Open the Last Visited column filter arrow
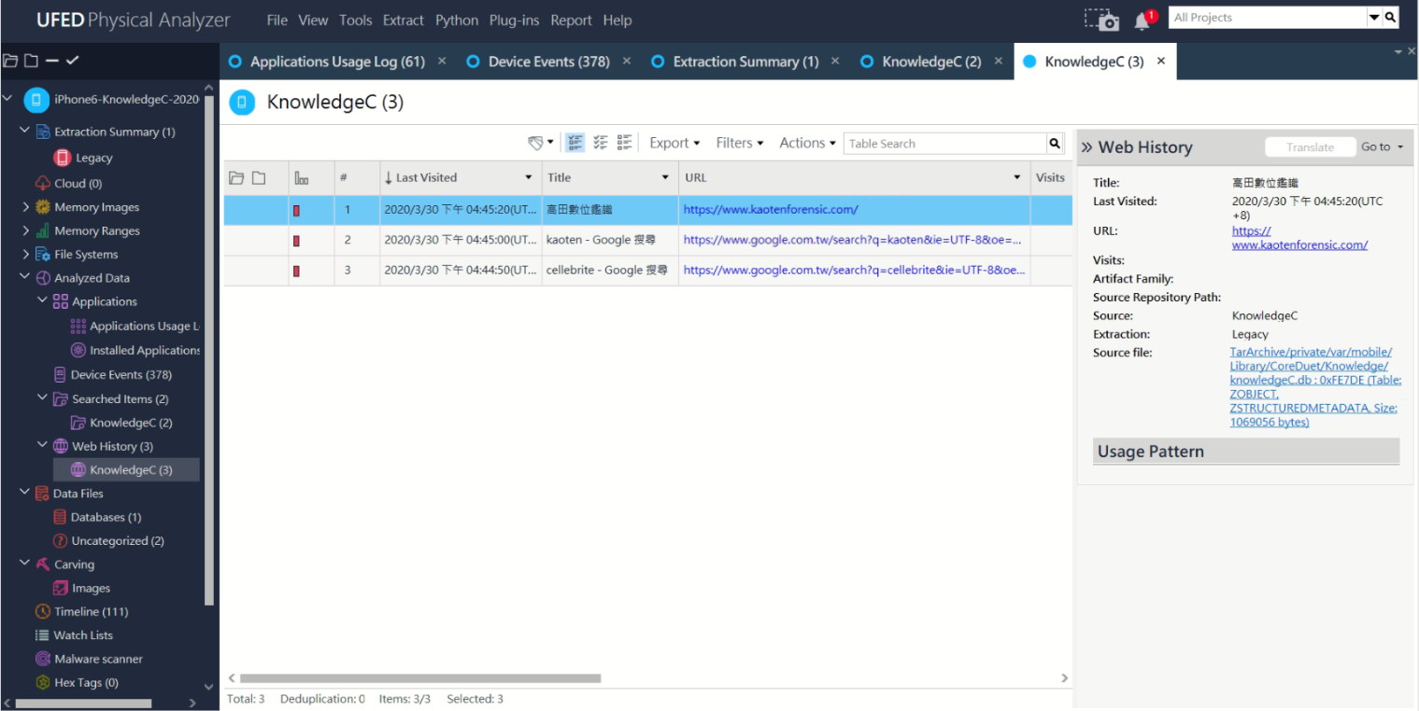Screen dimensions: 1419x711 point(529,177)
